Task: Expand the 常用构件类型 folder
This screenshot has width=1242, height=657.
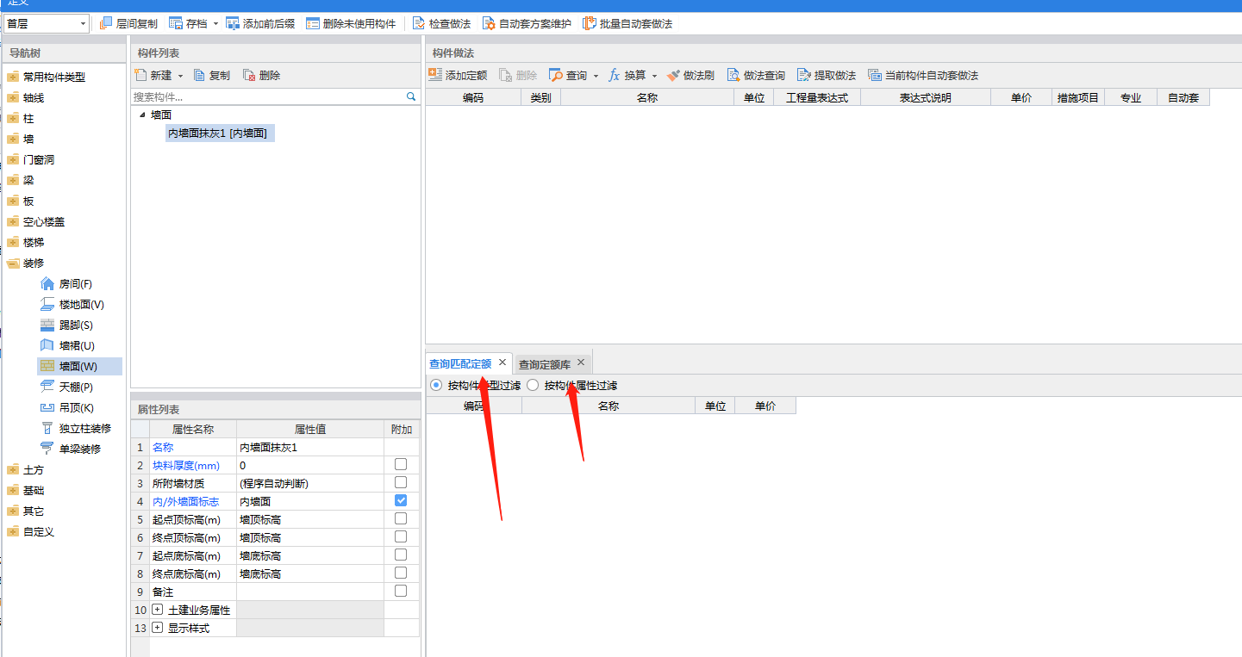Action: coord(12,77)
